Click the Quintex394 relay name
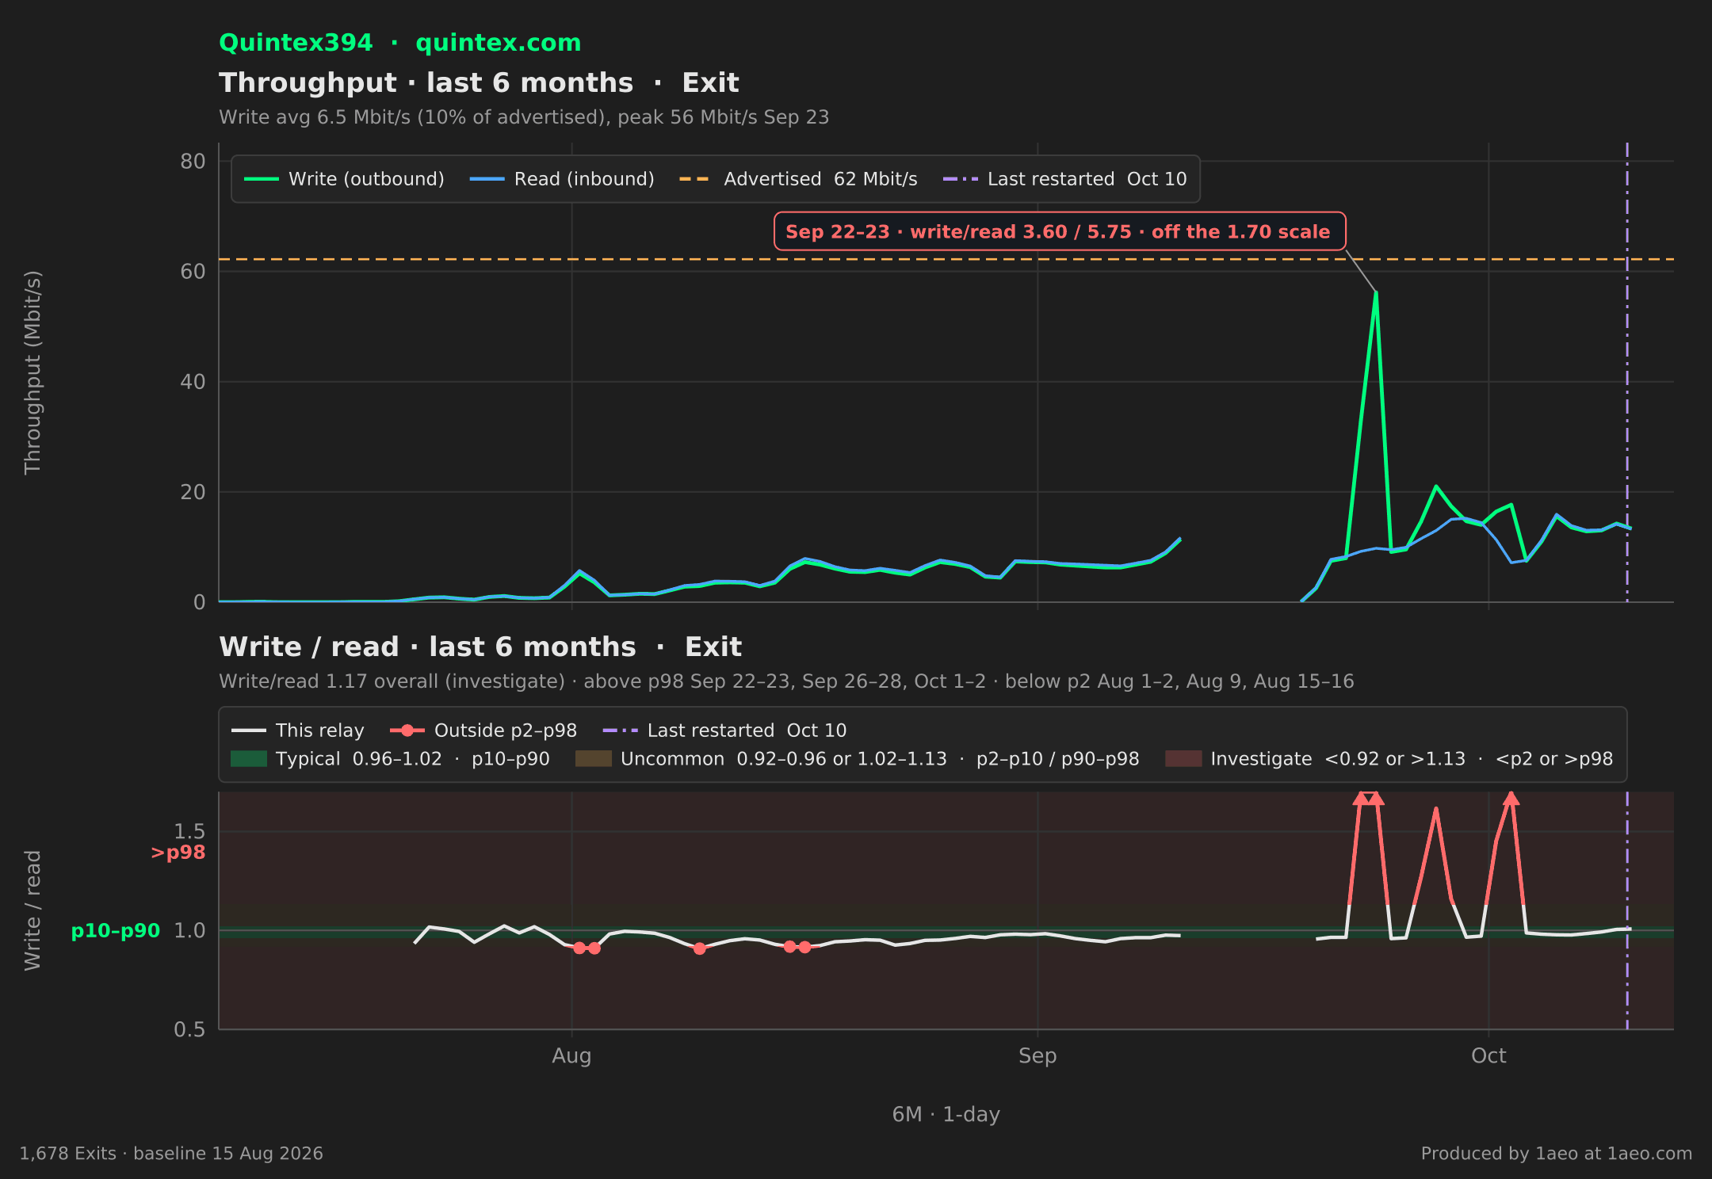Image resolution: width=1712 pixels, height=1179 pixels. coord(296,43)
